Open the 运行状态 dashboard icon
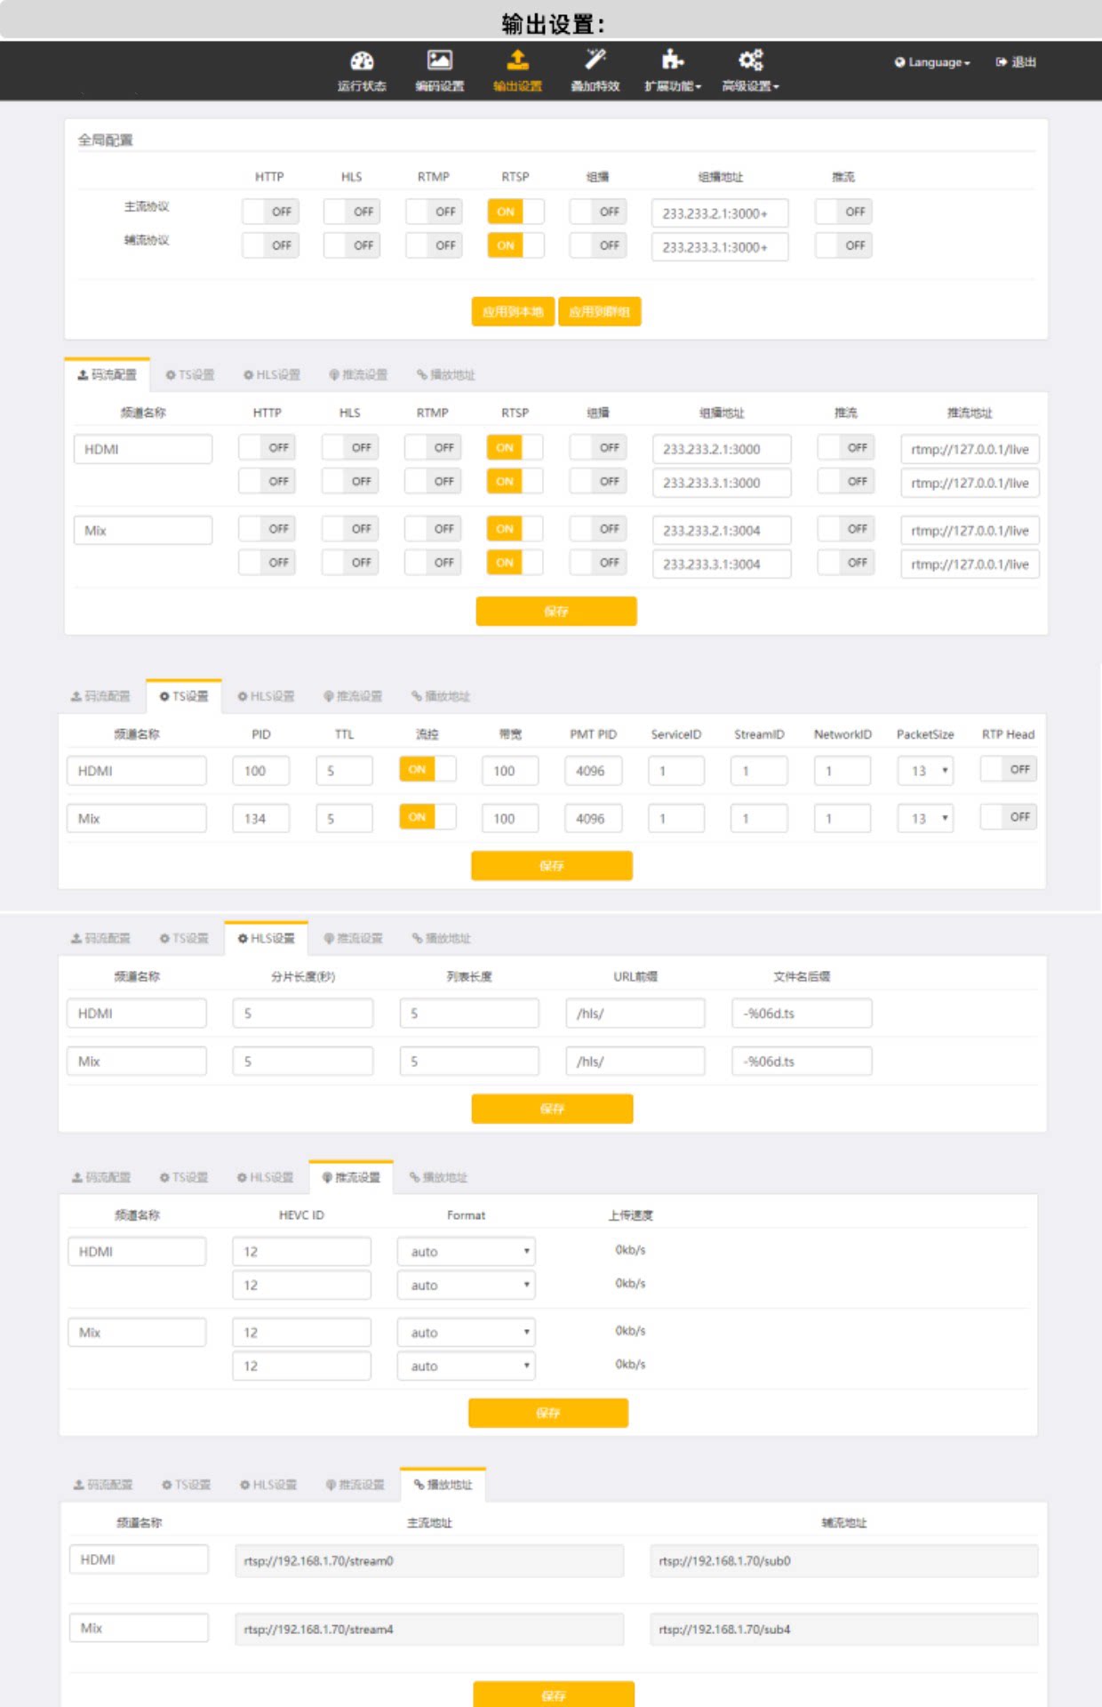The image size is (1102, 1707). [x=362, y=60]
